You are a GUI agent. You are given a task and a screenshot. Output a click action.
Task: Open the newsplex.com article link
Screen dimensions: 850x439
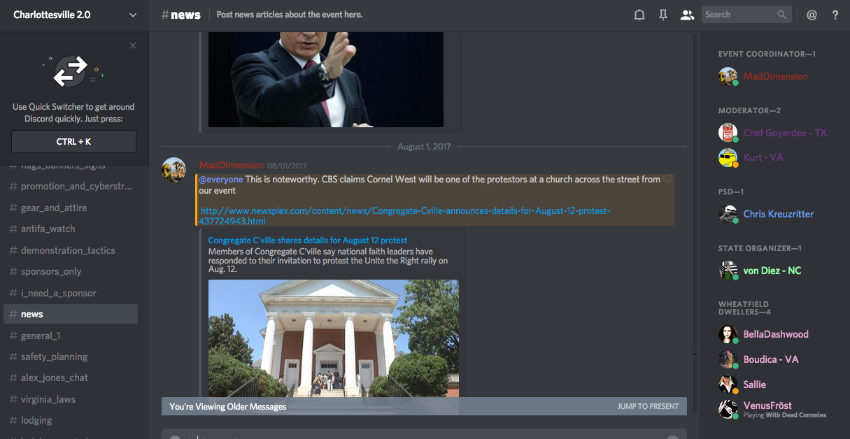click(x=404, y=216)
